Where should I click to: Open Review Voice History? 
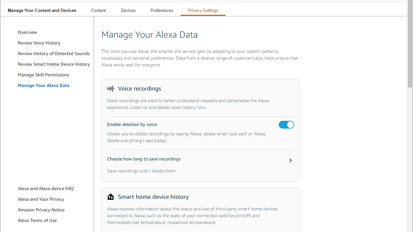tap(39, 43)
